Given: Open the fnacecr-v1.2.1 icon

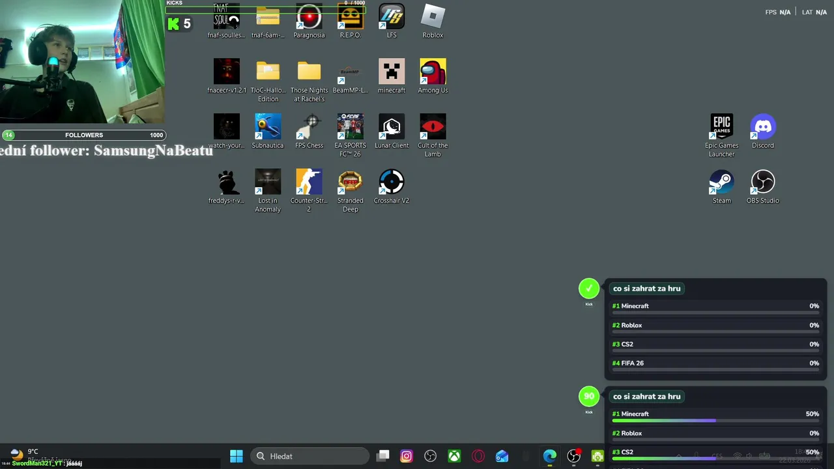Looking at the screenshot, I should (226, 77).
